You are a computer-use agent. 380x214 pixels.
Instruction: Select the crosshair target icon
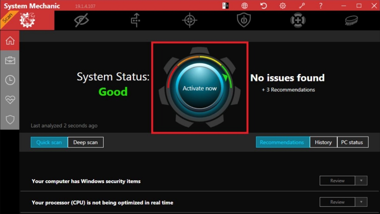190,20
